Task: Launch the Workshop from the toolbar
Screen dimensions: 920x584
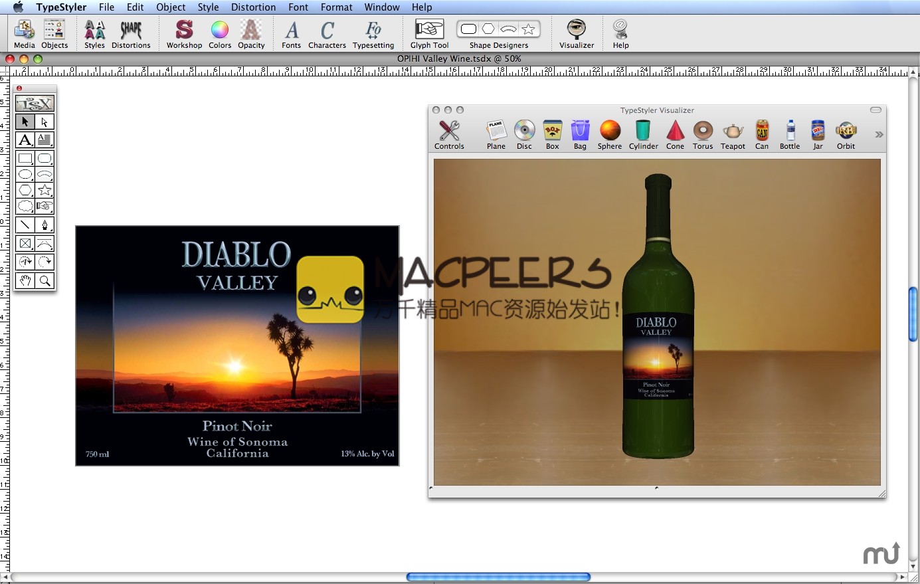Action: tap(184, 34)
